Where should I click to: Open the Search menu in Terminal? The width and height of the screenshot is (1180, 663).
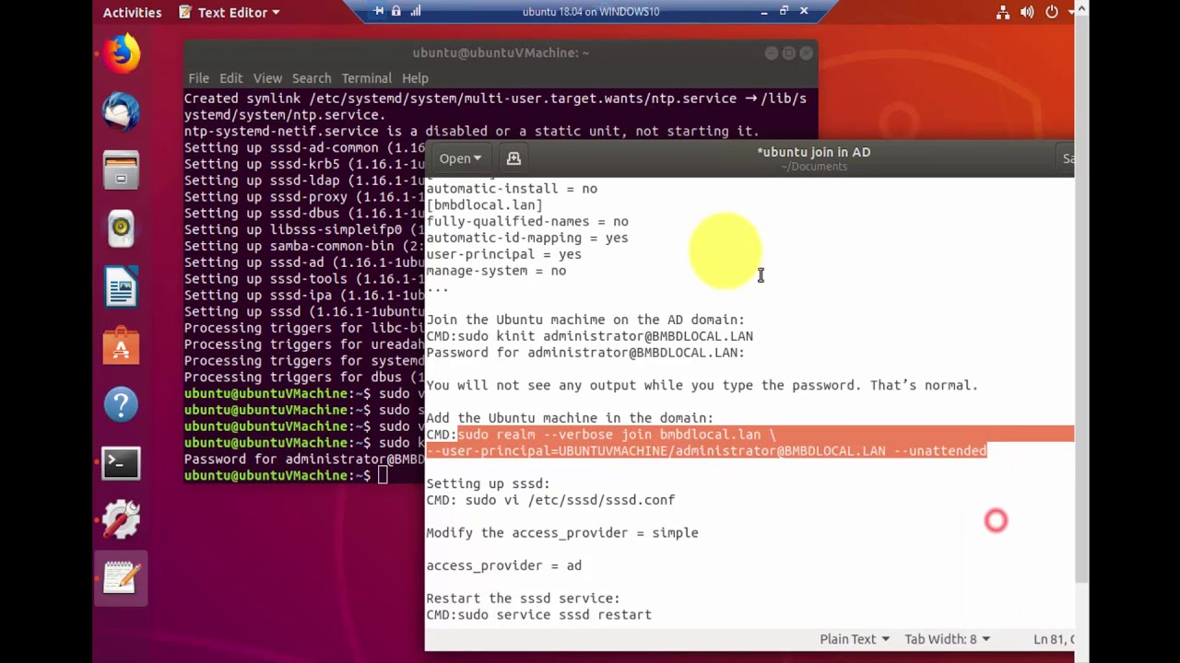(312, 78)
